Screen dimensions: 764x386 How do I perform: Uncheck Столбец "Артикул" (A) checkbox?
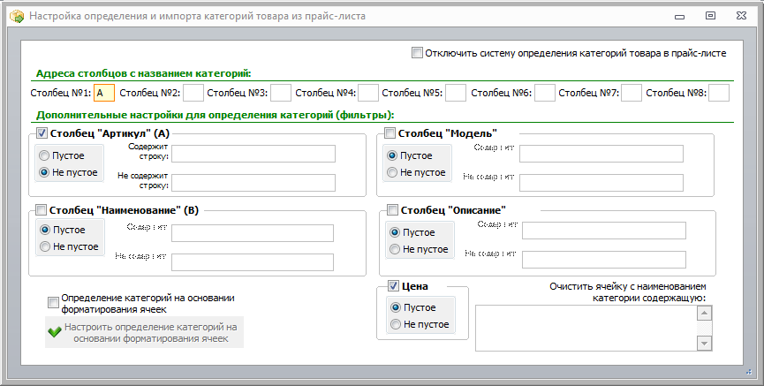point(42,133)
